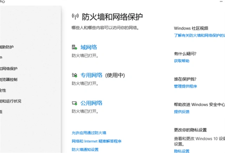
Task: Click (使用中) label next to 专用网络
Action: 115,75
